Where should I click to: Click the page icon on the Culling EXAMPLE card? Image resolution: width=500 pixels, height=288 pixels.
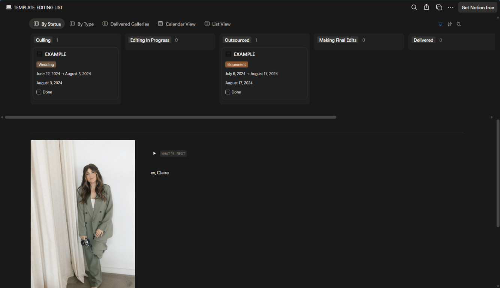point(39,54)
